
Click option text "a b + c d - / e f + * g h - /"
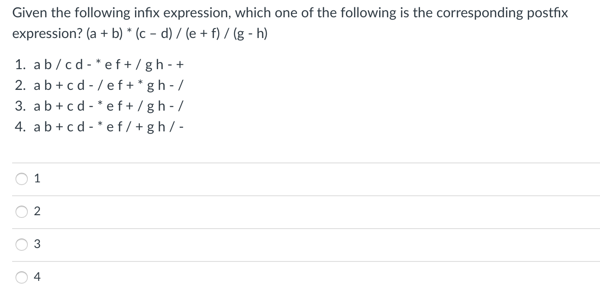[108, 85]
